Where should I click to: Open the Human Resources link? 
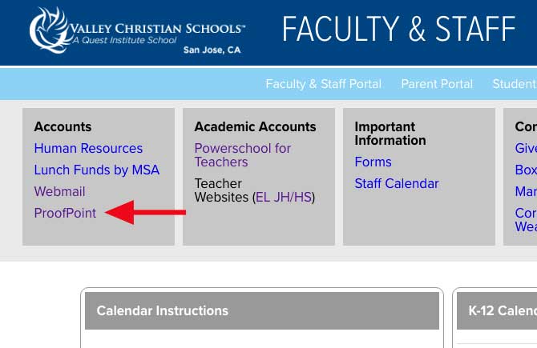point(88,148)
